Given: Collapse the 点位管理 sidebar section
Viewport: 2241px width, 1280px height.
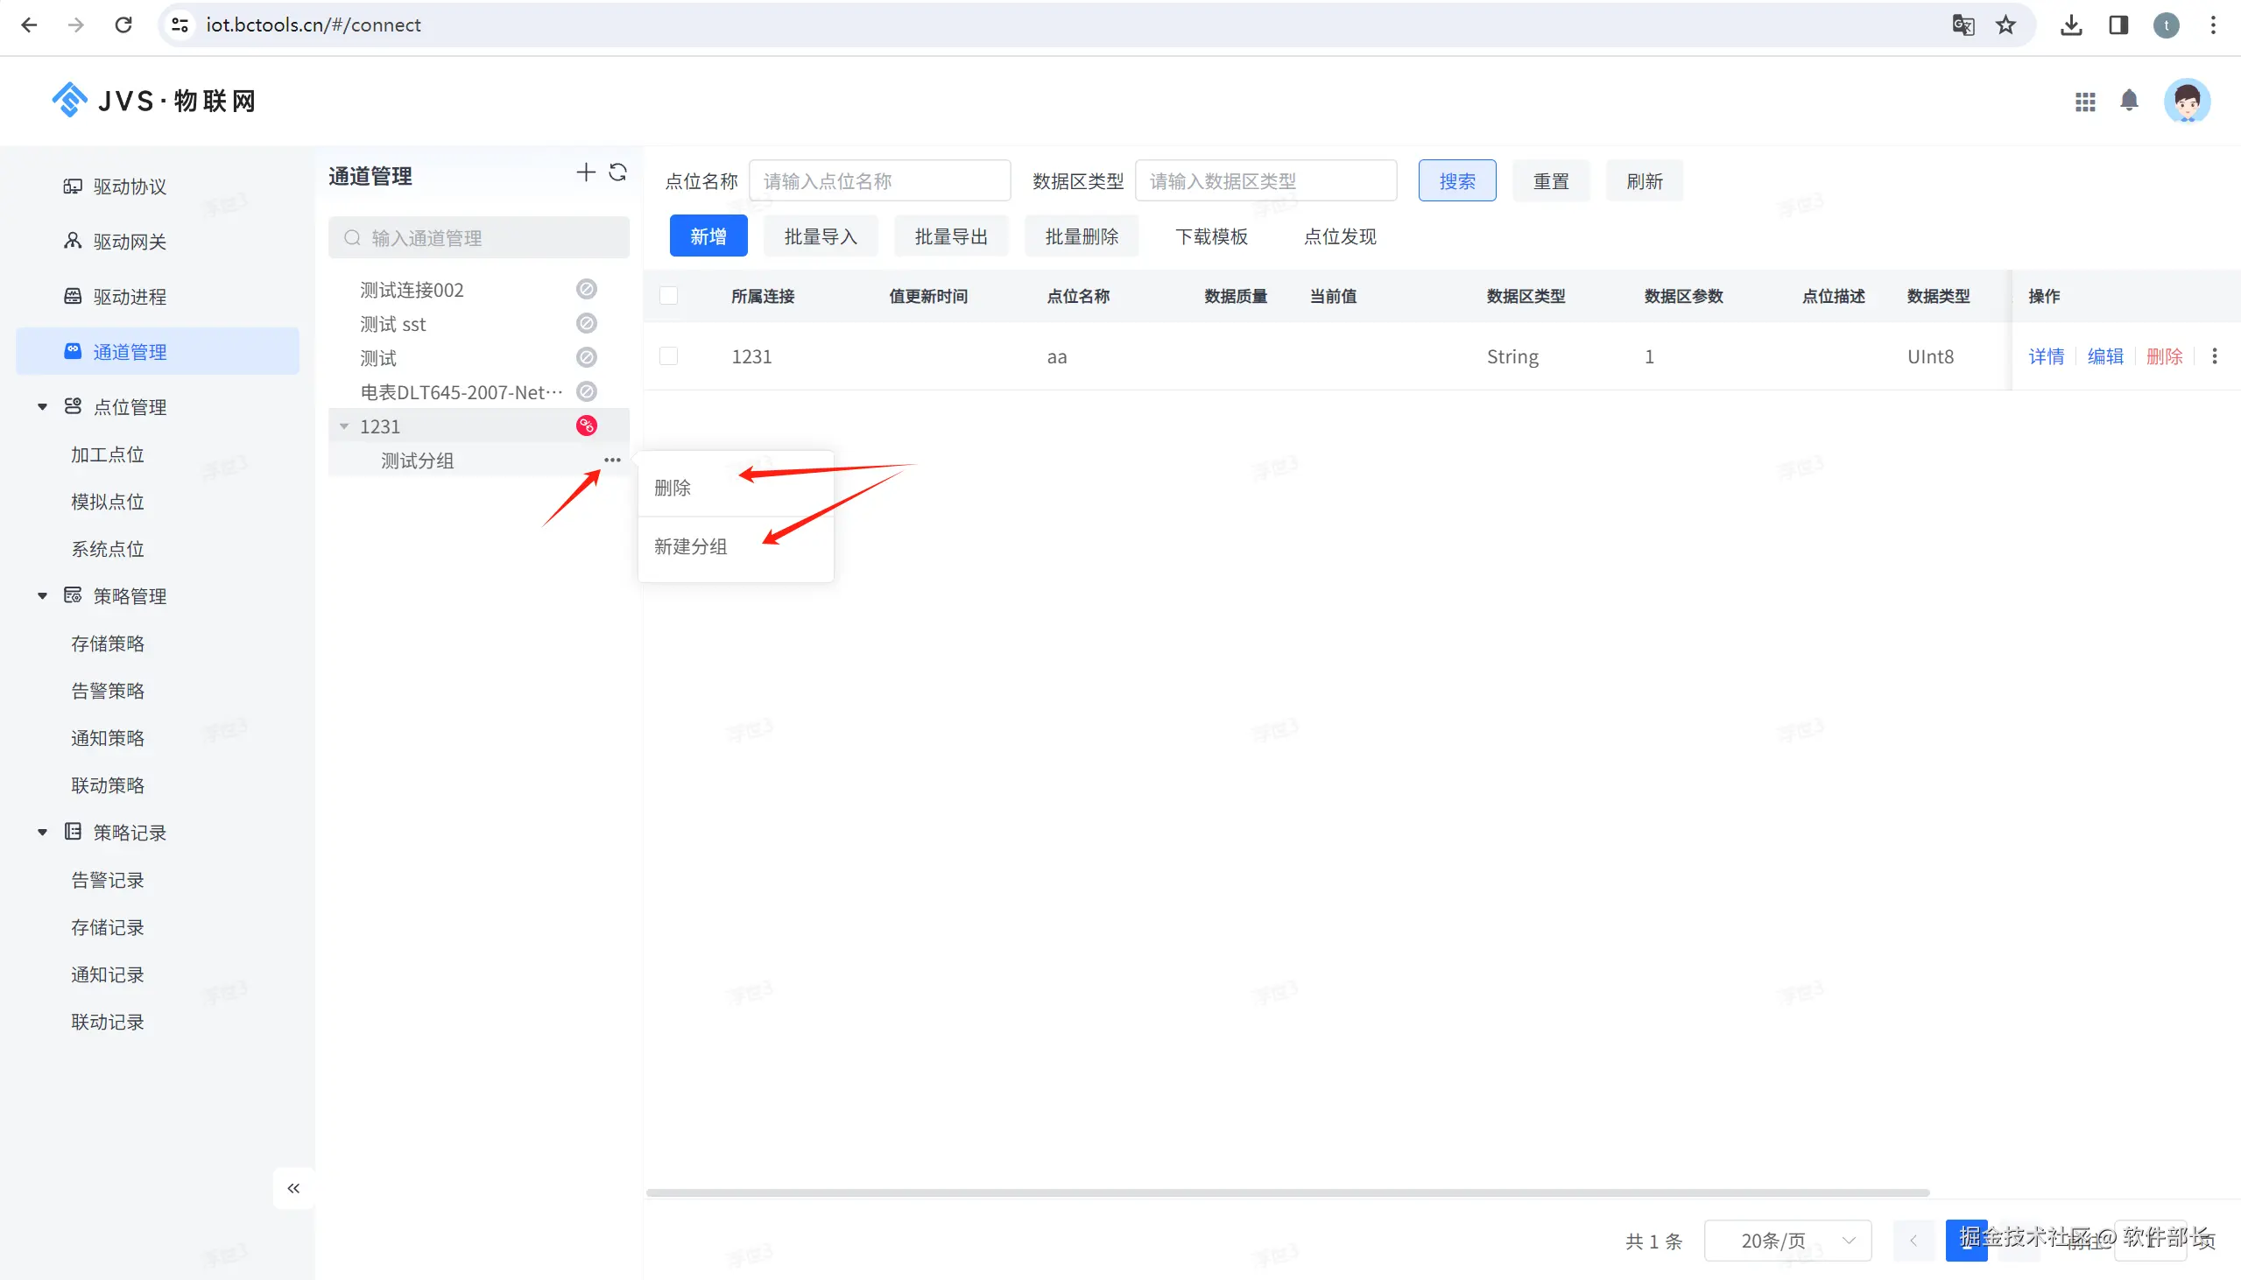Looking at the screenshot, I should [42, 407].
